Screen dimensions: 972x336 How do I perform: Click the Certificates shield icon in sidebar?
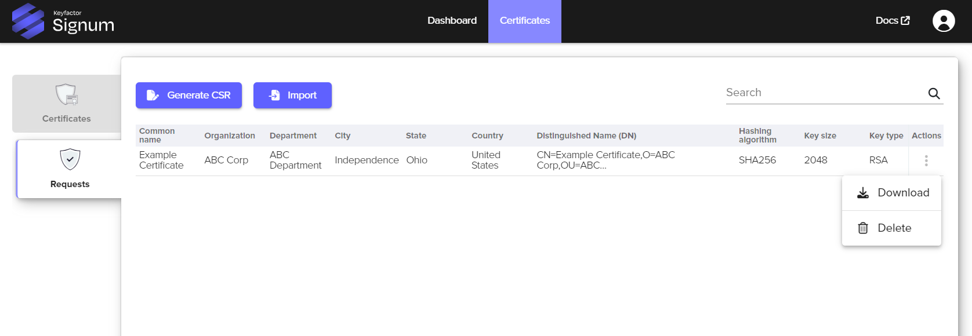[67, 94]
